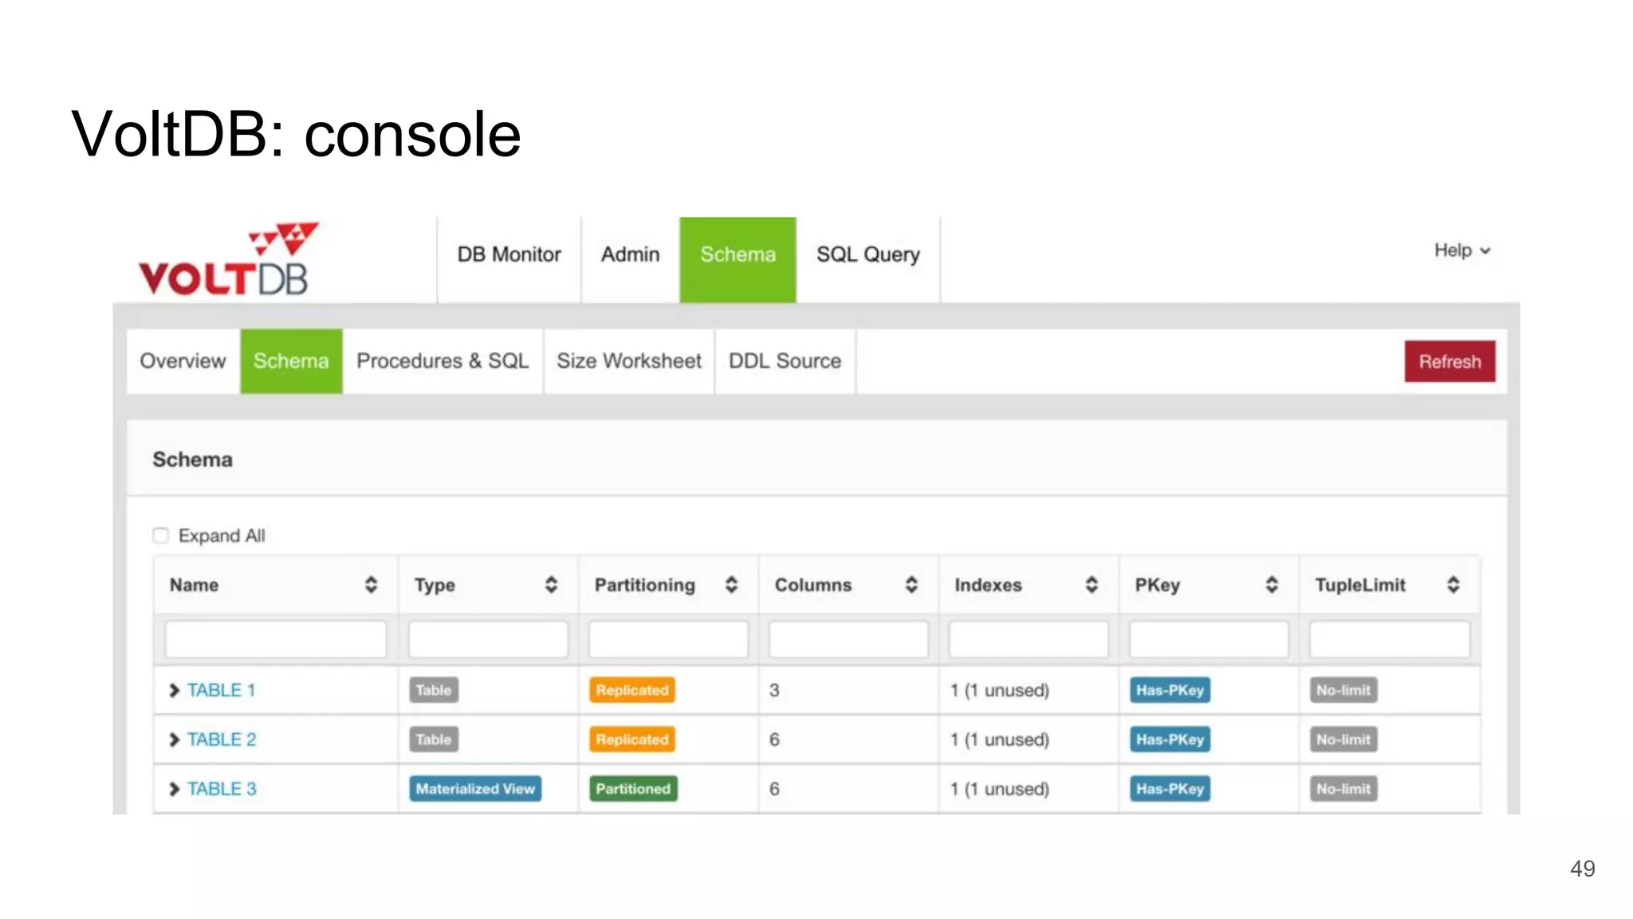Focus the Partitioning filter field

668,640
